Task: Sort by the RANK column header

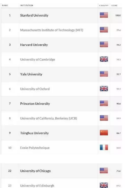Action: (5, 5)
